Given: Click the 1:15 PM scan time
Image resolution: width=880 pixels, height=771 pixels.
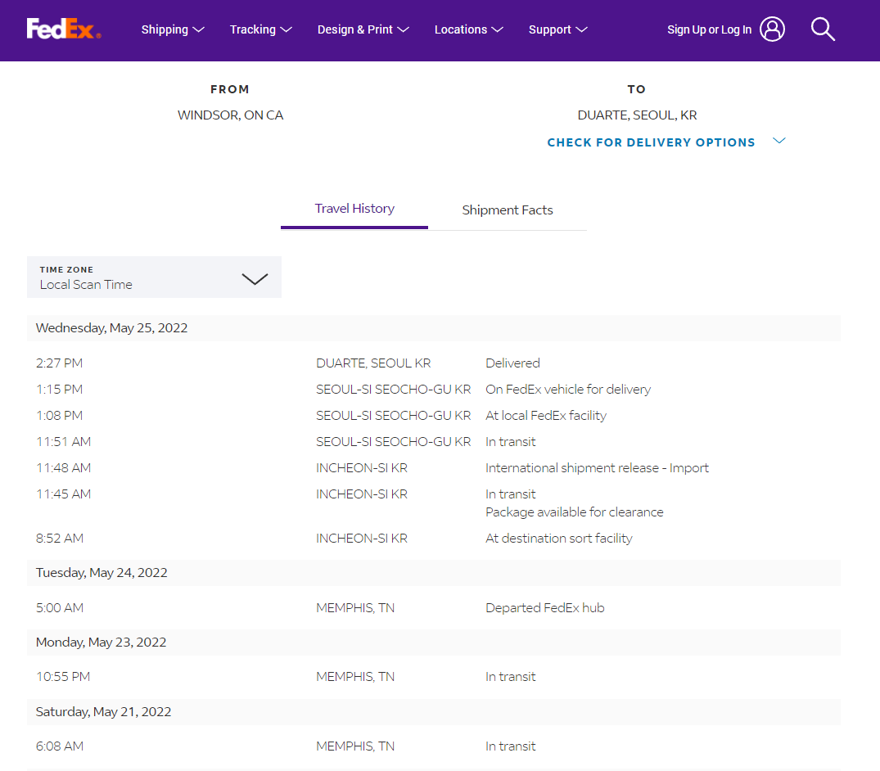Looking at the screenshot, I should coord(60,390).
